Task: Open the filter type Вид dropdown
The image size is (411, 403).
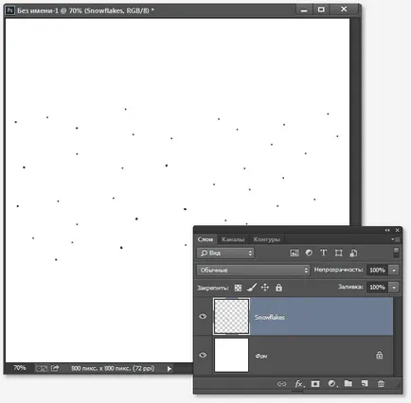Action: [x=225, y=253]
